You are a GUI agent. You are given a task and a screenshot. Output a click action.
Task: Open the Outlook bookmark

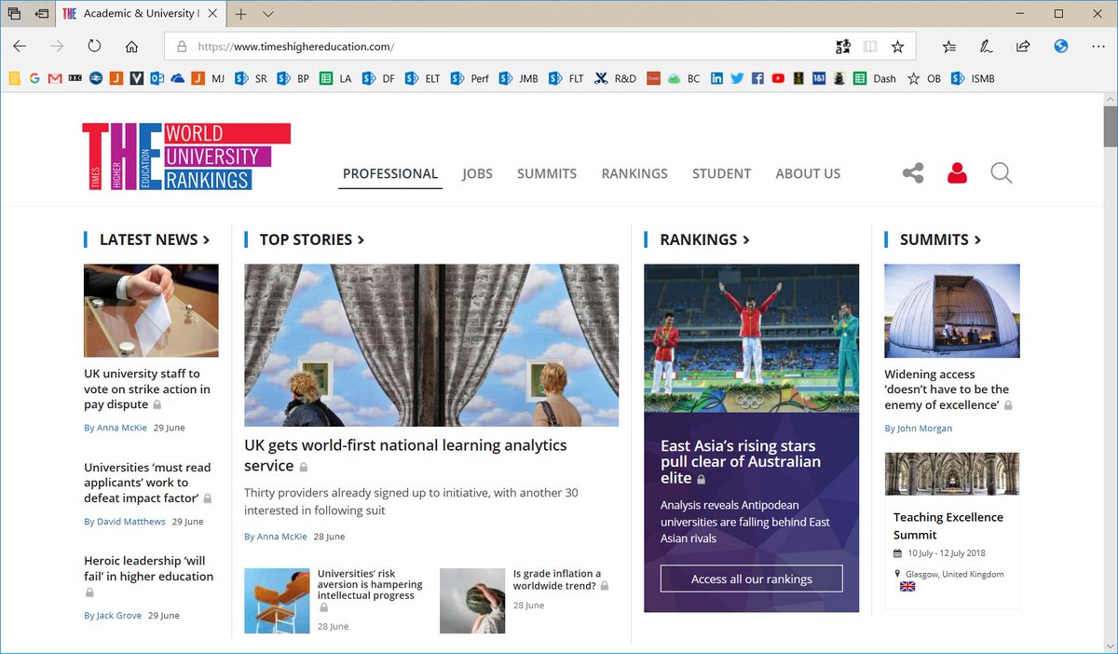157,78
